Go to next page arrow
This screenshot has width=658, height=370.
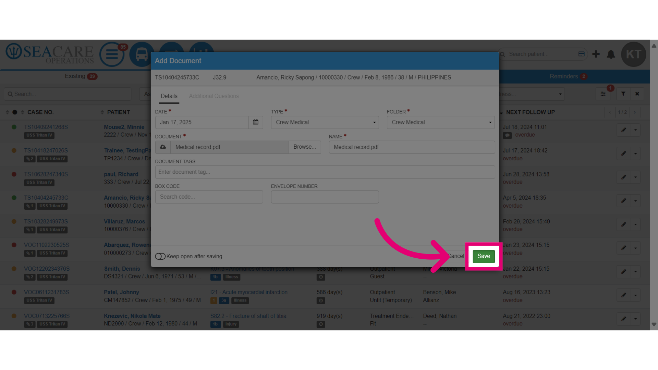click(635, 112)
